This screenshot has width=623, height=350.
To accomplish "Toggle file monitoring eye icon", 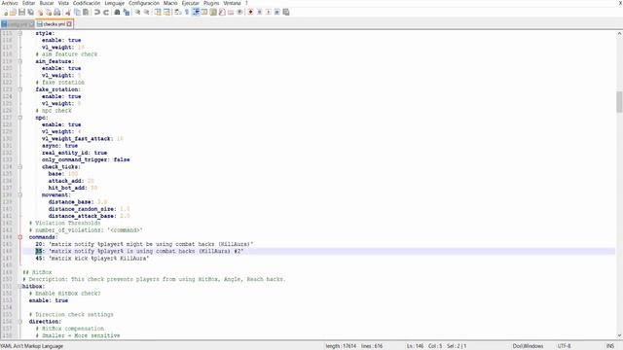I will (x=239, y=13).
